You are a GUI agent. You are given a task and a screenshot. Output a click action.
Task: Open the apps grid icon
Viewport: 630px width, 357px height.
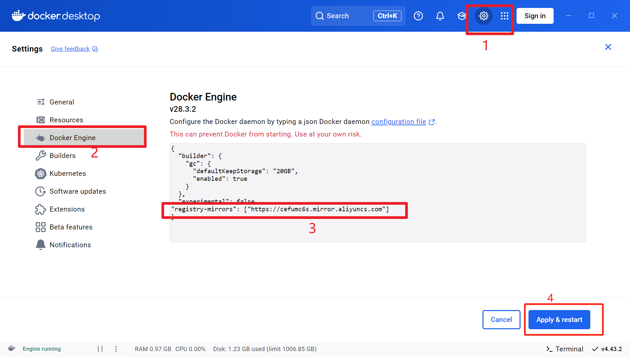505,16
